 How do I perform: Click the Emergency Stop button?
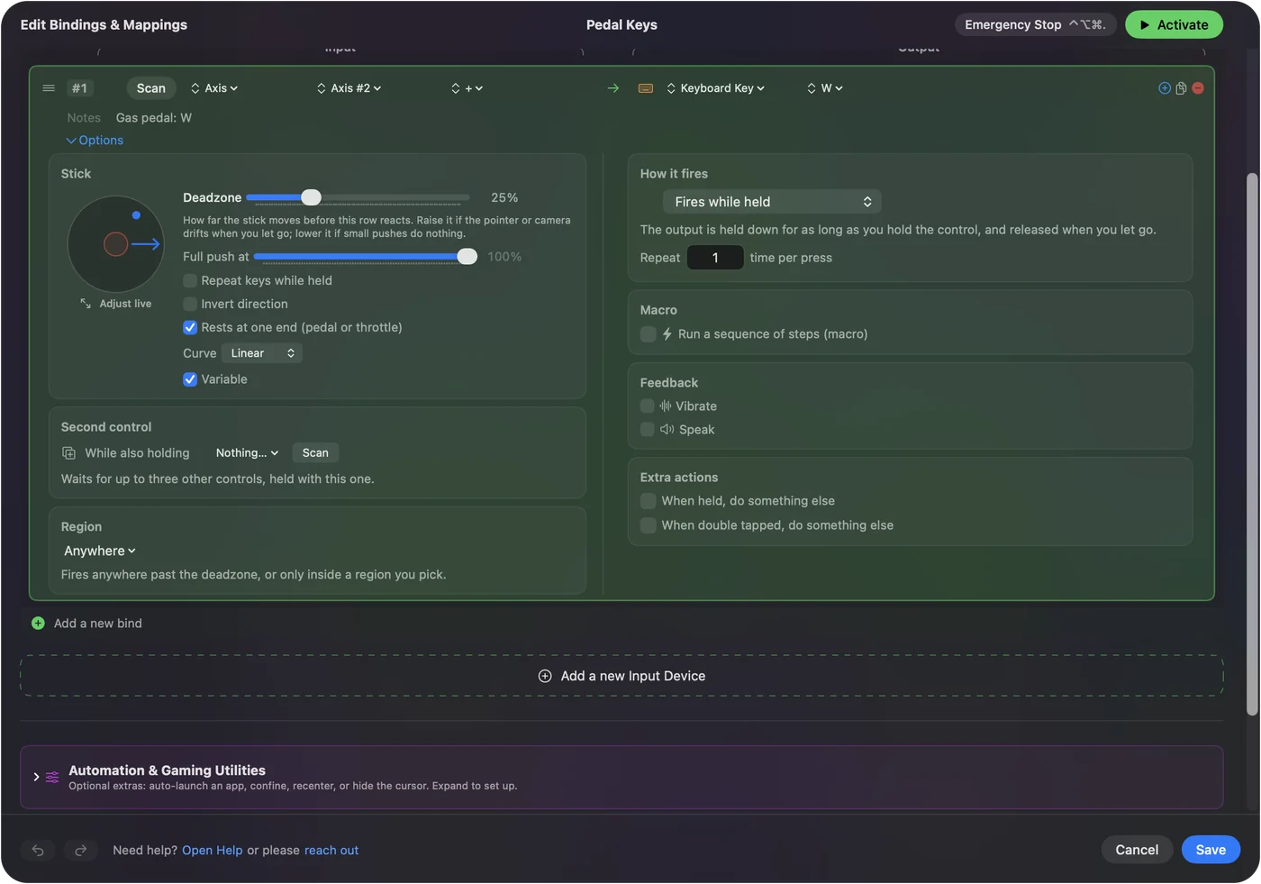(1036, 24)
